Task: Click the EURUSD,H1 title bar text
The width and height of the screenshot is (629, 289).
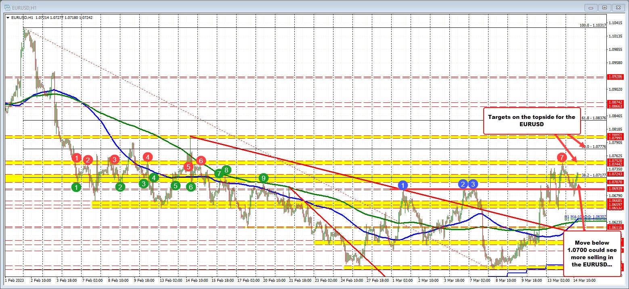Action: click(x=25, y=8)
